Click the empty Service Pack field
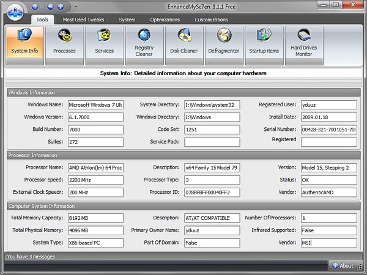This screenshot has height=275, width=367. tap(212, 142)
